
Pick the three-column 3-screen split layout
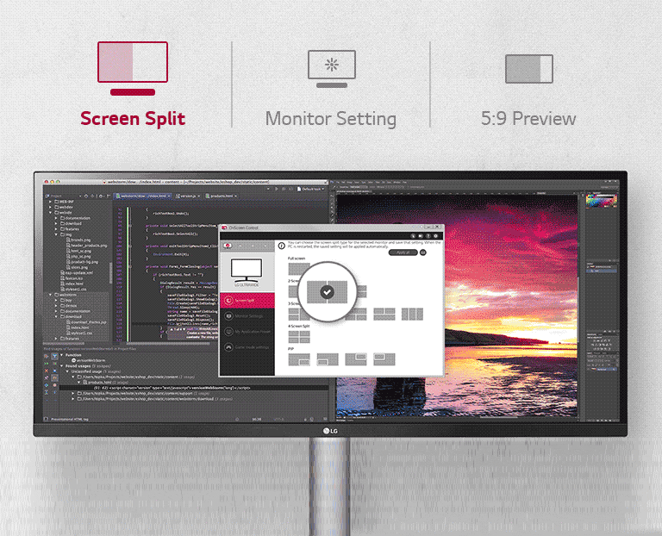coord(412,314)
